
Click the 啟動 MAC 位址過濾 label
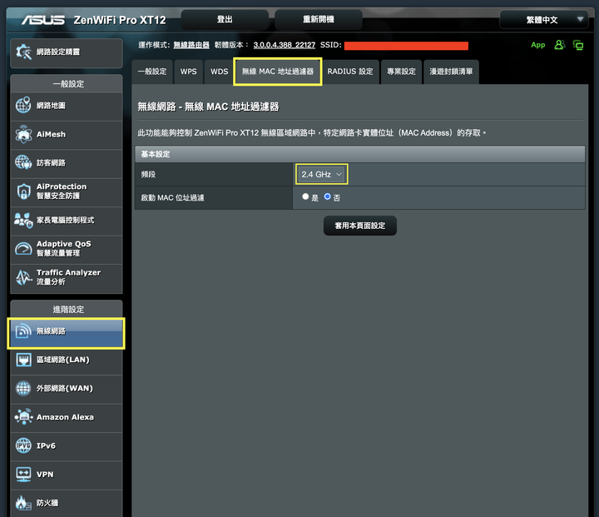172,197
